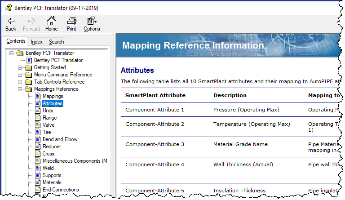345x200 pixels.
Task: Click the Attributes topic page icon
Action: (x=38, y=103)
